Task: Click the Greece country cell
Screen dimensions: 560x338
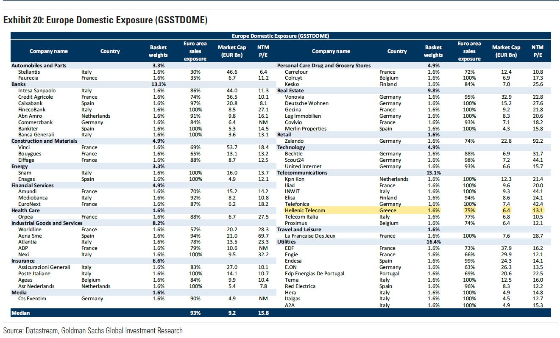Action: (388, 211)
